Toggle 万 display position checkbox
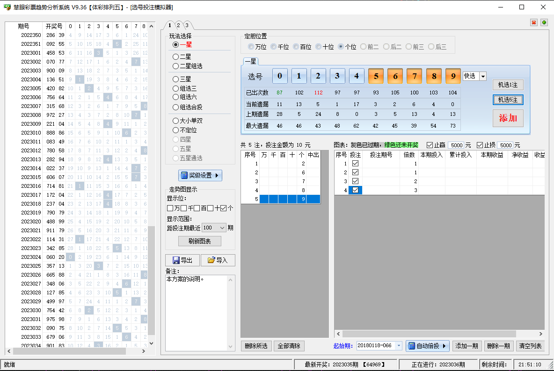This screenshot has height=371, width=554. 170,208
